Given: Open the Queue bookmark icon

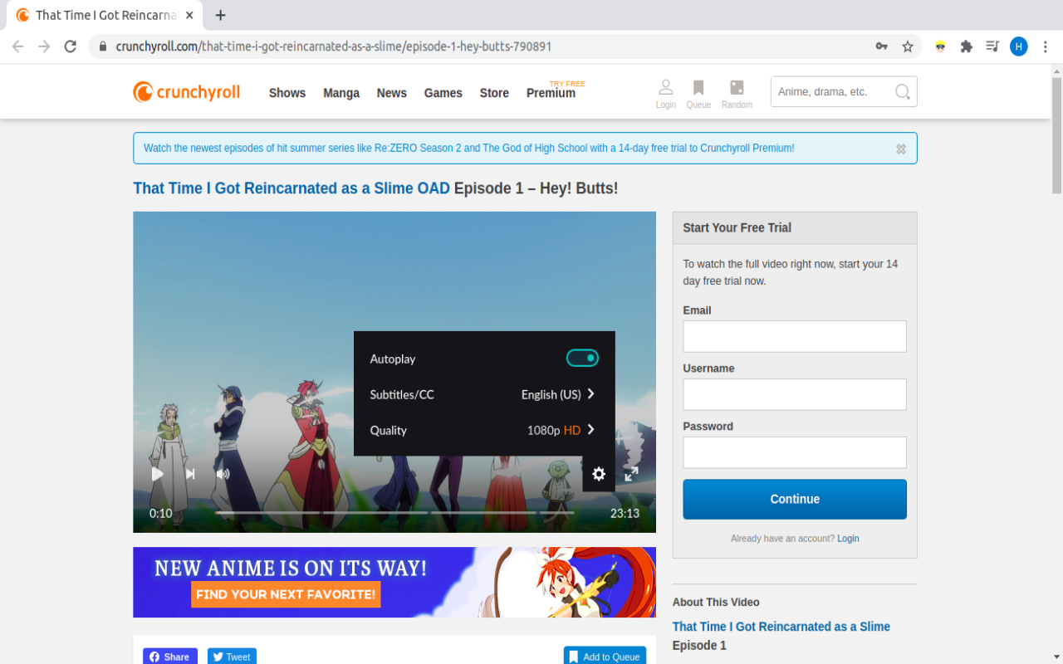Looking at the screenshot, I should (x=698, y=93).
